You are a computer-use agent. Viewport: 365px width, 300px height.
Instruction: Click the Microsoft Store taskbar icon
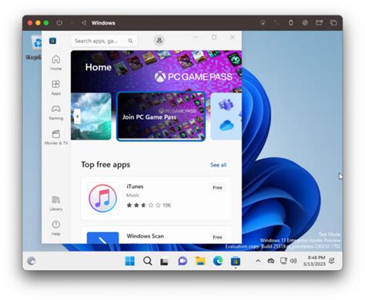click(236, 261)
